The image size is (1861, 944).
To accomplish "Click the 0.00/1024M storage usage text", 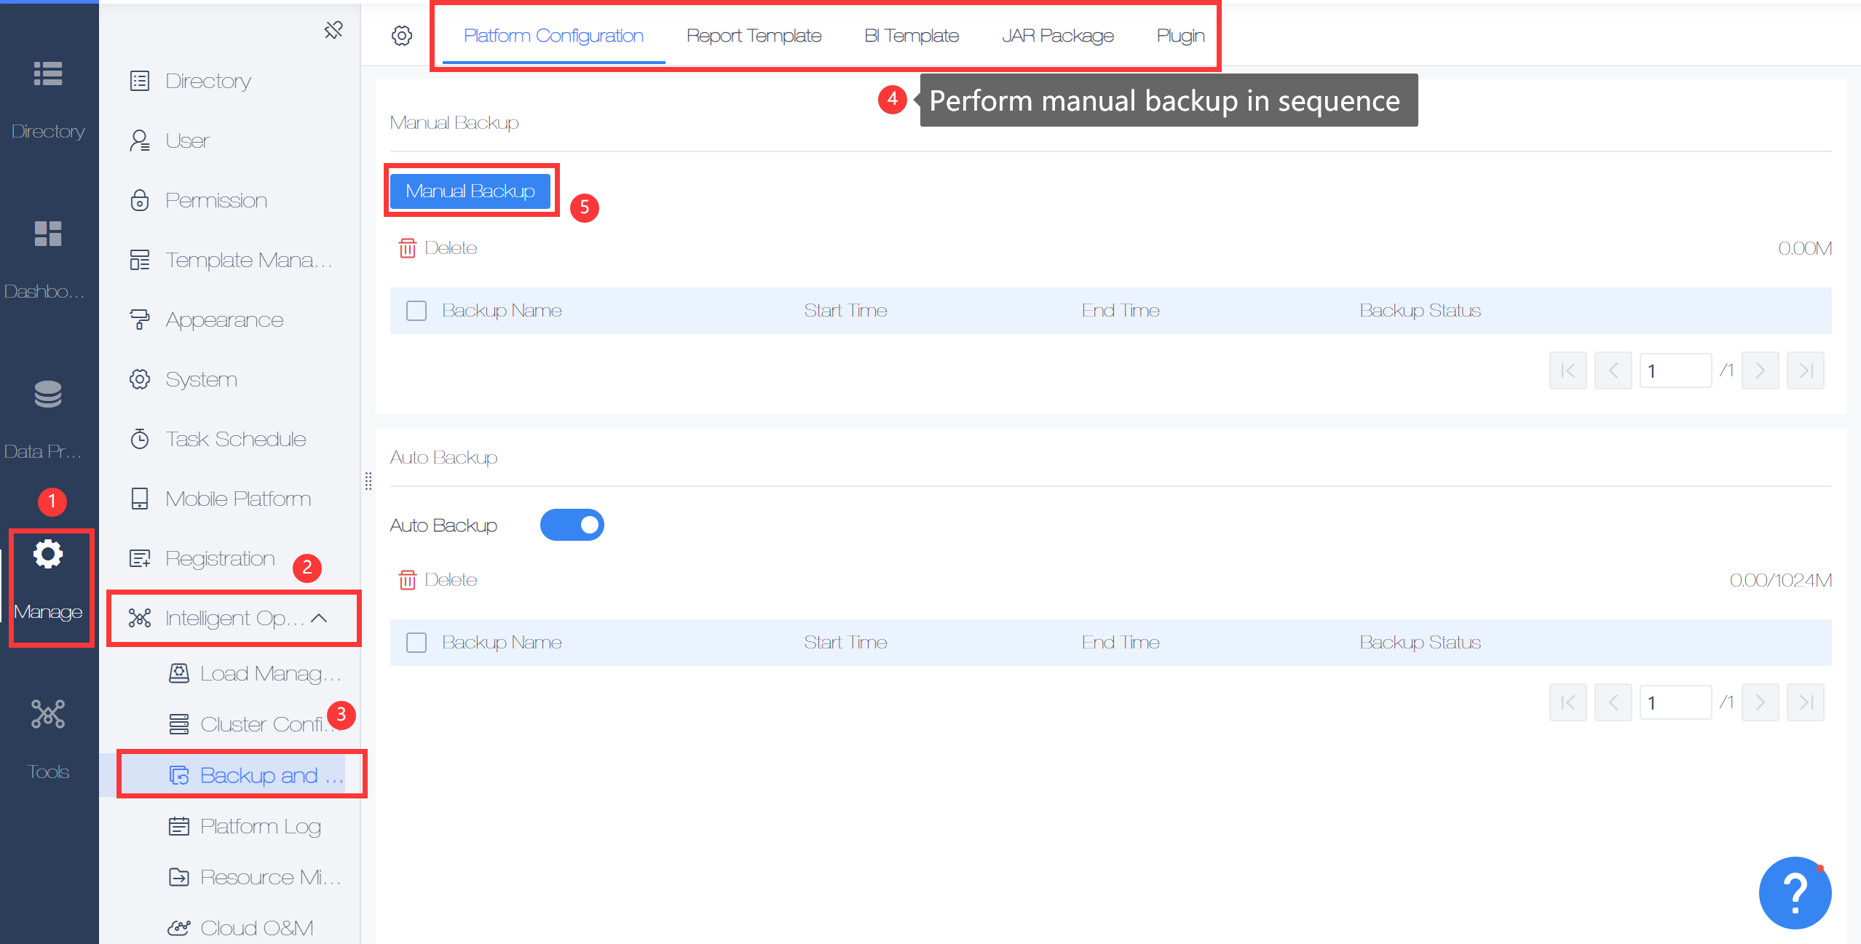I will click(1780, 580).
